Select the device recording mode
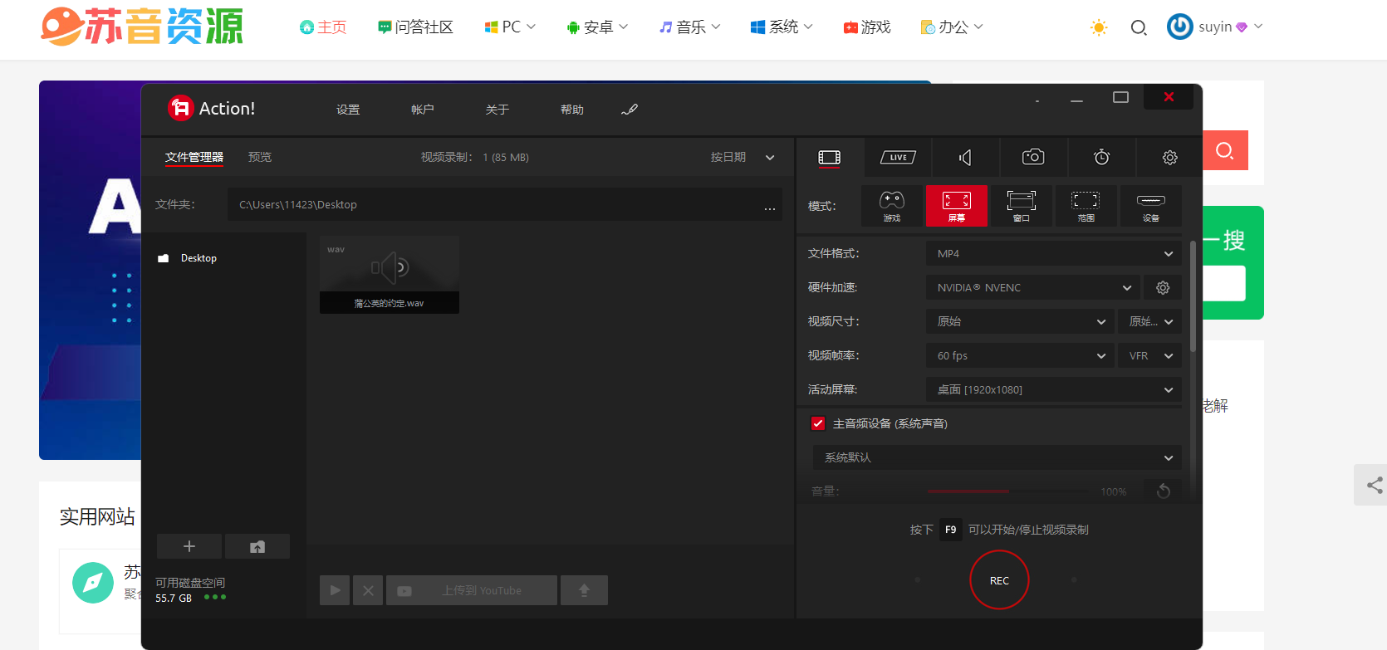Screen dimensions: 1387x650 tap(1151, 206)
